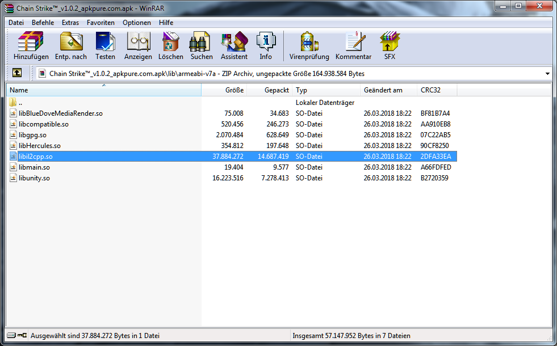Click the key password icon in status bar
The width and height of the screenshot is (557, 346).
click(22, 335)
